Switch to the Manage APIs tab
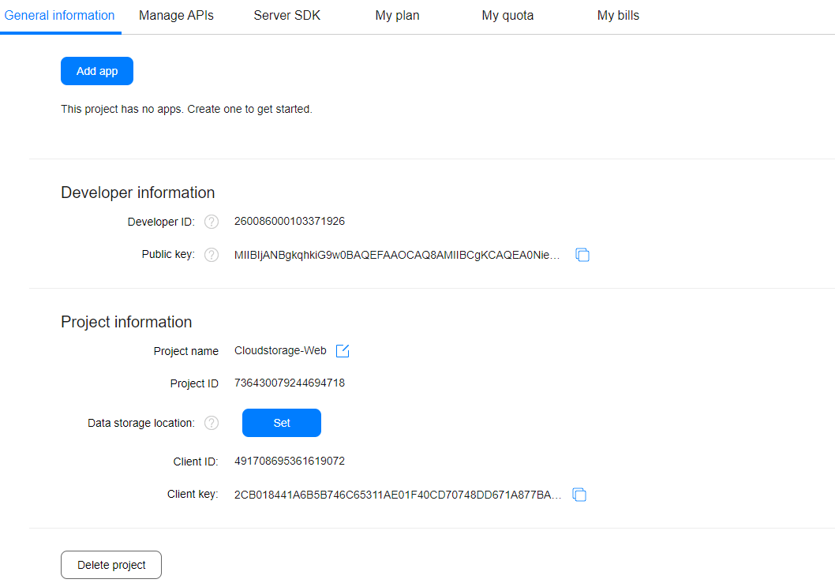Viewport: 835px width, 583px height. point(175,15)
